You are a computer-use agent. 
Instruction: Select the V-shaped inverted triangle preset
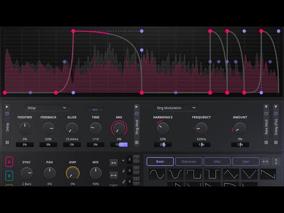click(x=249, y=174)
